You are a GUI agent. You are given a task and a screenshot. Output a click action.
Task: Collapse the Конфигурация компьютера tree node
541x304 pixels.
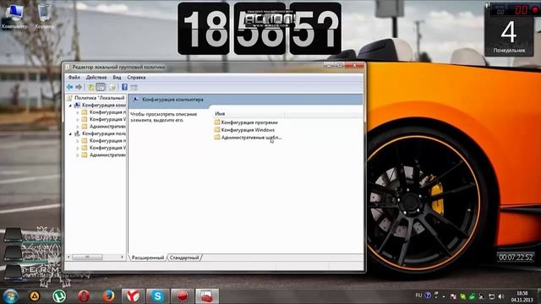coord(70,105)
